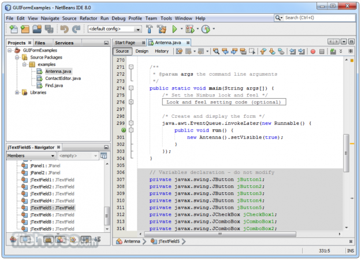The image size is (361, 260).
Task: Go to the next search occurrence
Action: click(x=234, y=51)
